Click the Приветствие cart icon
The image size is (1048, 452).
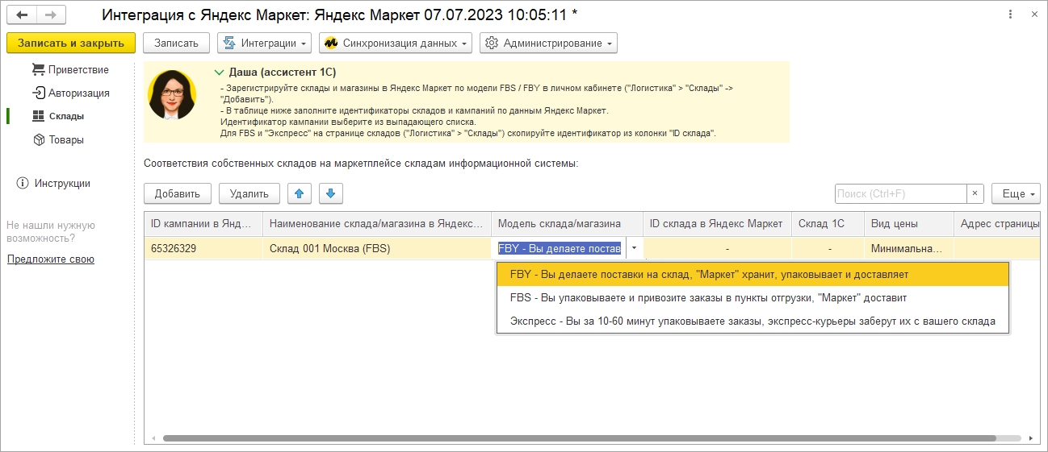(x=38, y=69)
